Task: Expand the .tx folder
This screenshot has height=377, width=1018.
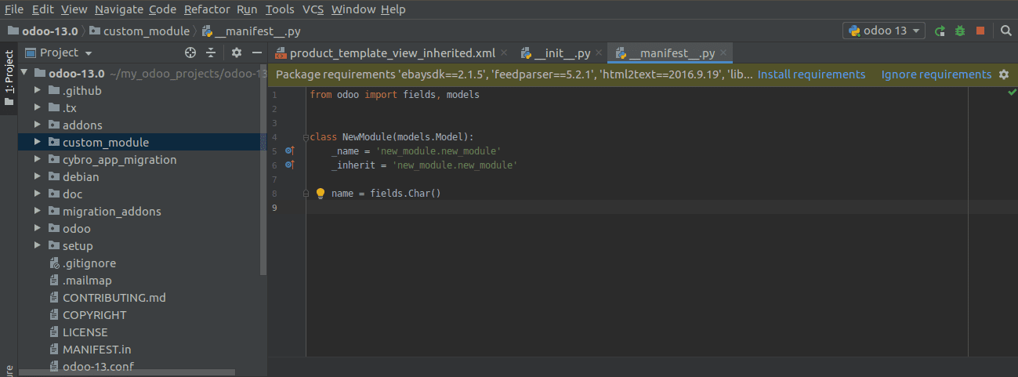Action: coord(38,107)
